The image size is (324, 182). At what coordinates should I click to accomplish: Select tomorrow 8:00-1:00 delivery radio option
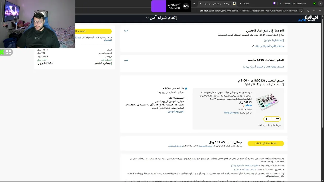[186, 89]
